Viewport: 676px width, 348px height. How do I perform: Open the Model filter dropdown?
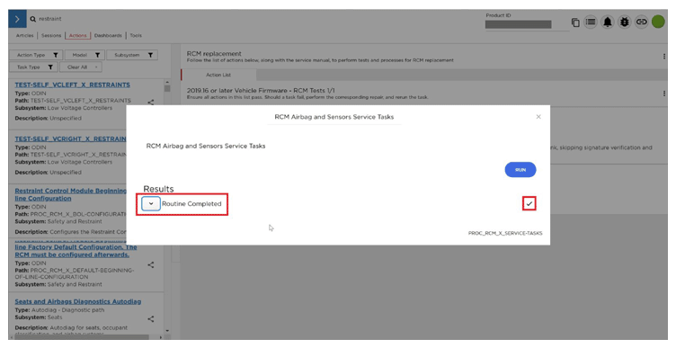click(84, 55)
